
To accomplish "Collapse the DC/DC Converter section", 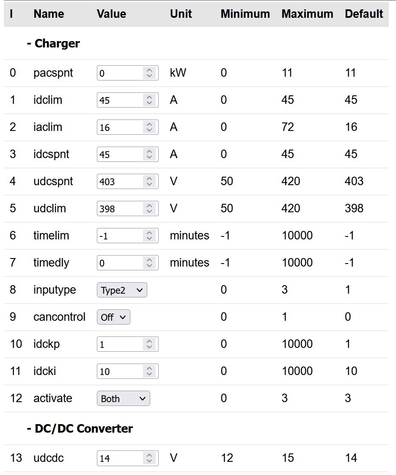I will point(80,429).
